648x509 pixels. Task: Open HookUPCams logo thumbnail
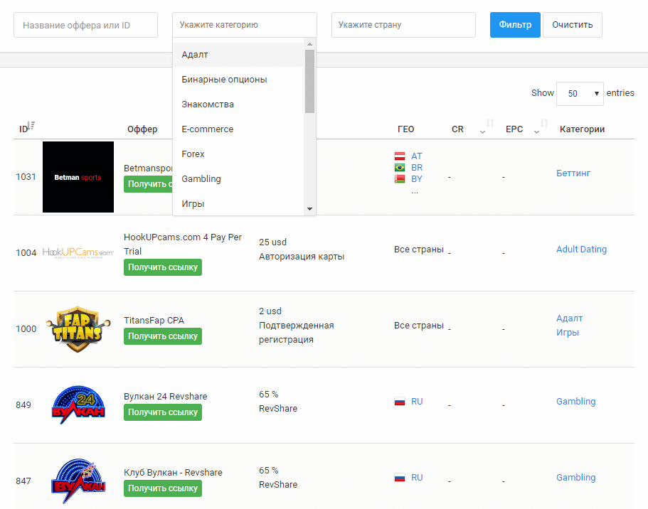[x=78, y=252]
